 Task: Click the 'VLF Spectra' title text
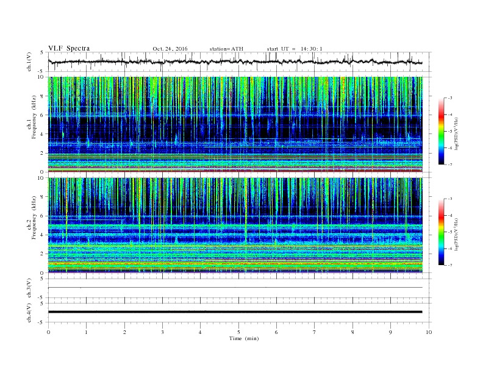[x=69, y=48]
